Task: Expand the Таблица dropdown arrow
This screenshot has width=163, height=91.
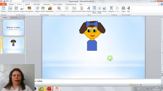Action: click(3, 13)
